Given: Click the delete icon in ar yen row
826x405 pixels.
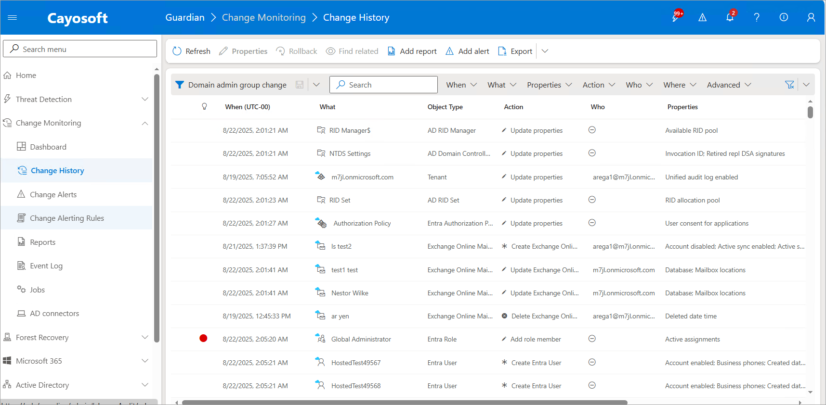Looking at the screenshot, I should tap(504, 316).
